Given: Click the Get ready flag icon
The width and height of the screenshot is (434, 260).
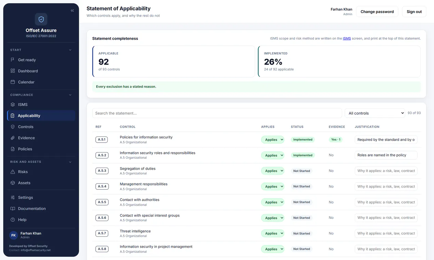Looking at the screenshot, I should tap(13, 60).
